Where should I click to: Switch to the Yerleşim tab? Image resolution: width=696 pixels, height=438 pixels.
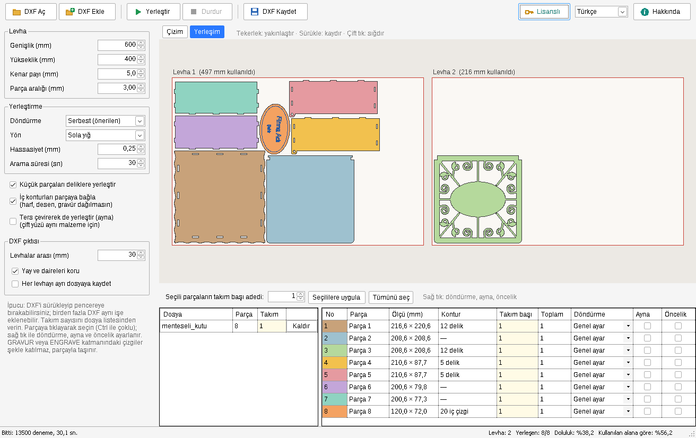click(x=207, y=32)
